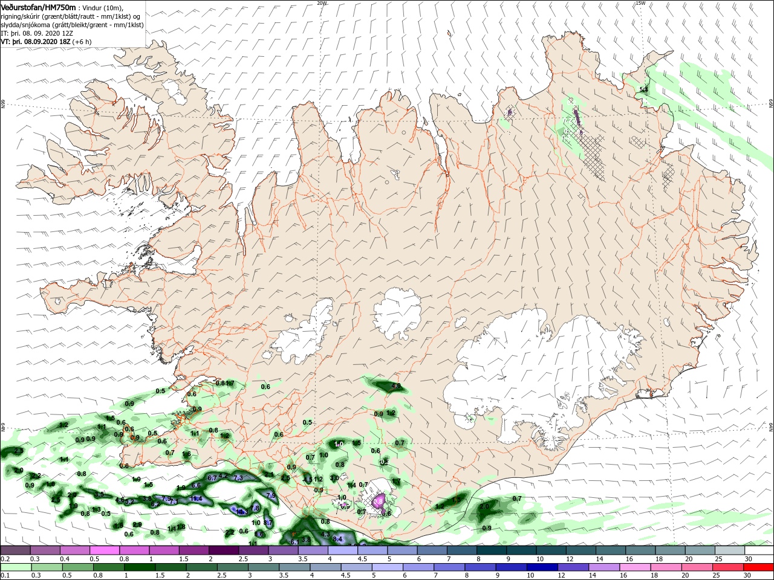
Task: Pick the bright pink 0.5 snow legend swatch
Action: pos(105,550)
